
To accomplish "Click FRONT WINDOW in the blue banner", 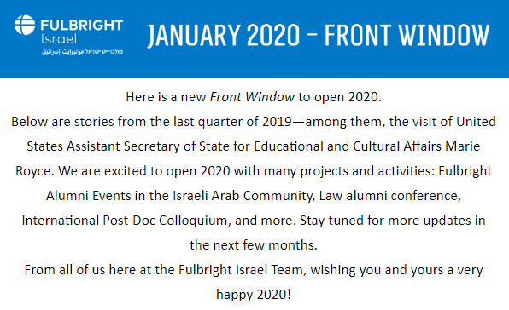I will point(407,35).
